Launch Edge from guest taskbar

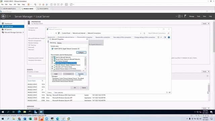19,112
